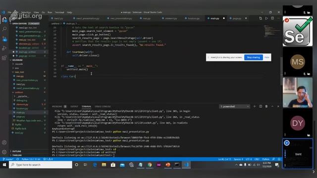
Task: Open the Manage gear in activity bar
Action: click(4, 152)
